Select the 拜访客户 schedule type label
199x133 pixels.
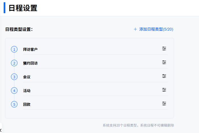point(30,49)
